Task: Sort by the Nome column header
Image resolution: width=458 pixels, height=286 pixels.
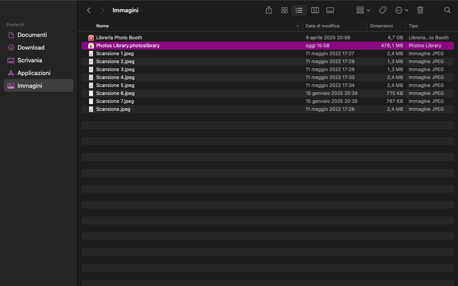Action: coord(103,26)
